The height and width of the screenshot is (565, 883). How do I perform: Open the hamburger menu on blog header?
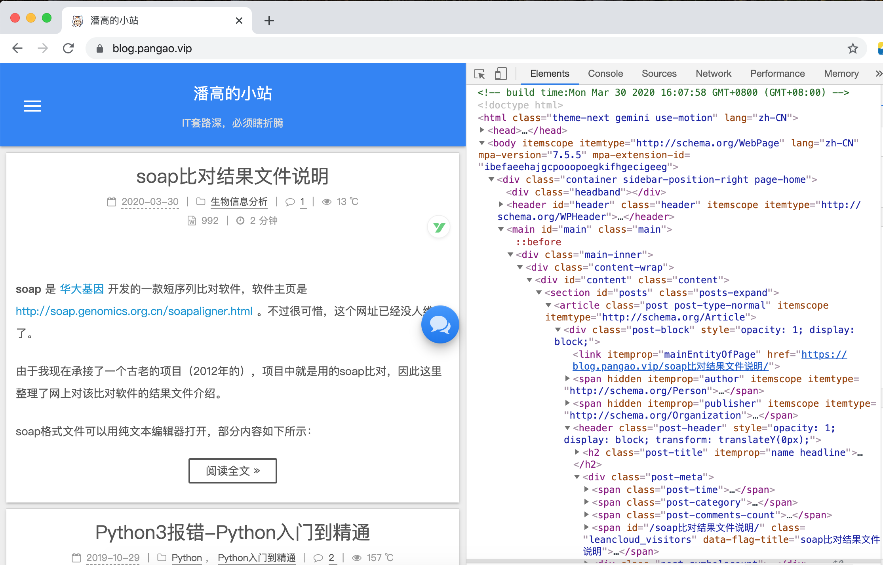click(32, 106)
